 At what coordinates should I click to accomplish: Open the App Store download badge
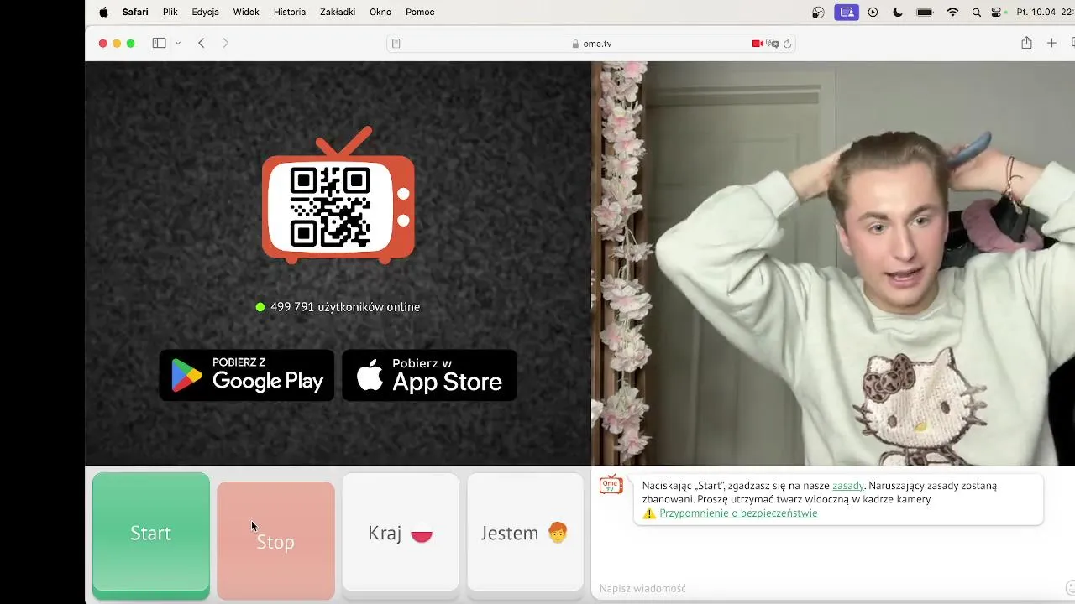(429, 375)
